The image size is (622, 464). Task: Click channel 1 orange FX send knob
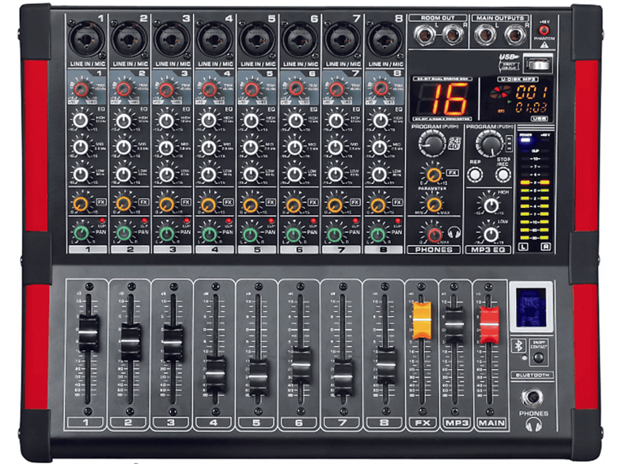click(81, 205)
